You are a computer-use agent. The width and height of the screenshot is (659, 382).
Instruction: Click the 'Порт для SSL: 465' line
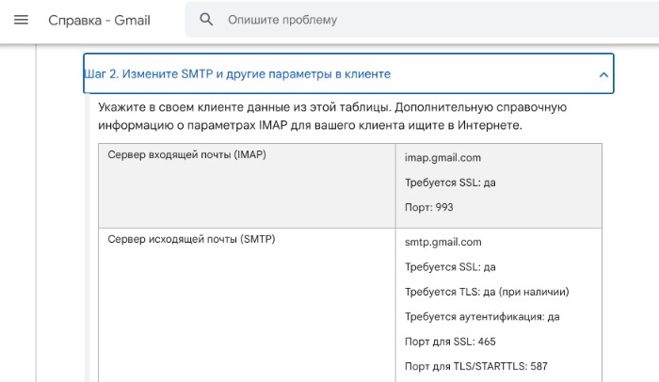click(450, 342)
